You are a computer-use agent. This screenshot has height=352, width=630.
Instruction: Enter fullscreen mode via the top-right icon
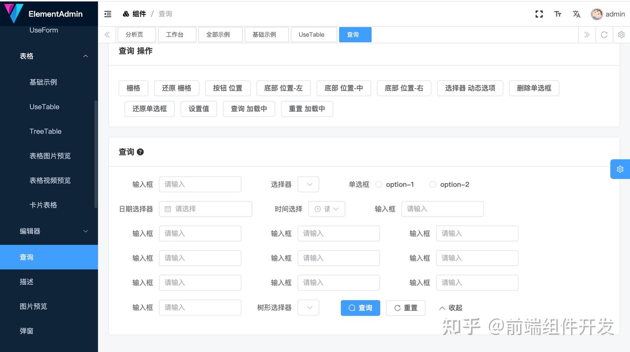539,14
